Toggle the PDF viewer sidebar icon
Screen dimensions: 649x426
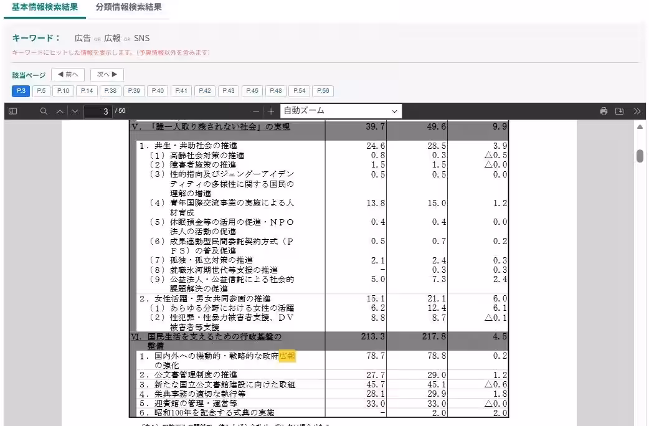point(13,111)
